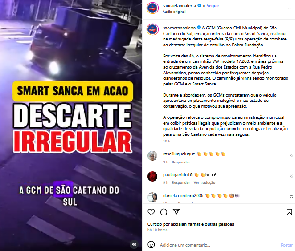Reply to roseliluqueluque's comment
This screenshot has width=295, height=251.
(x=181, y=162)
